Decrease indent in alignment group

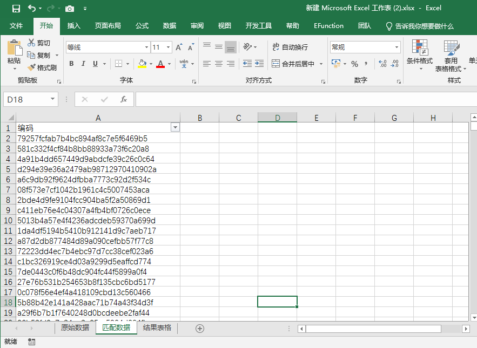(247, 64)
